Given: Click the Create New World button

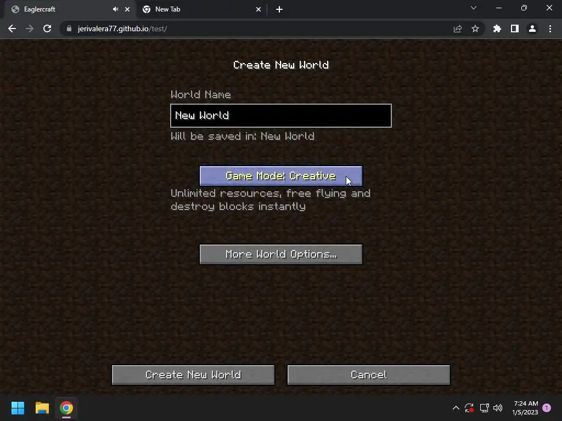Looking at the screenshot, I should coord(193,375).
